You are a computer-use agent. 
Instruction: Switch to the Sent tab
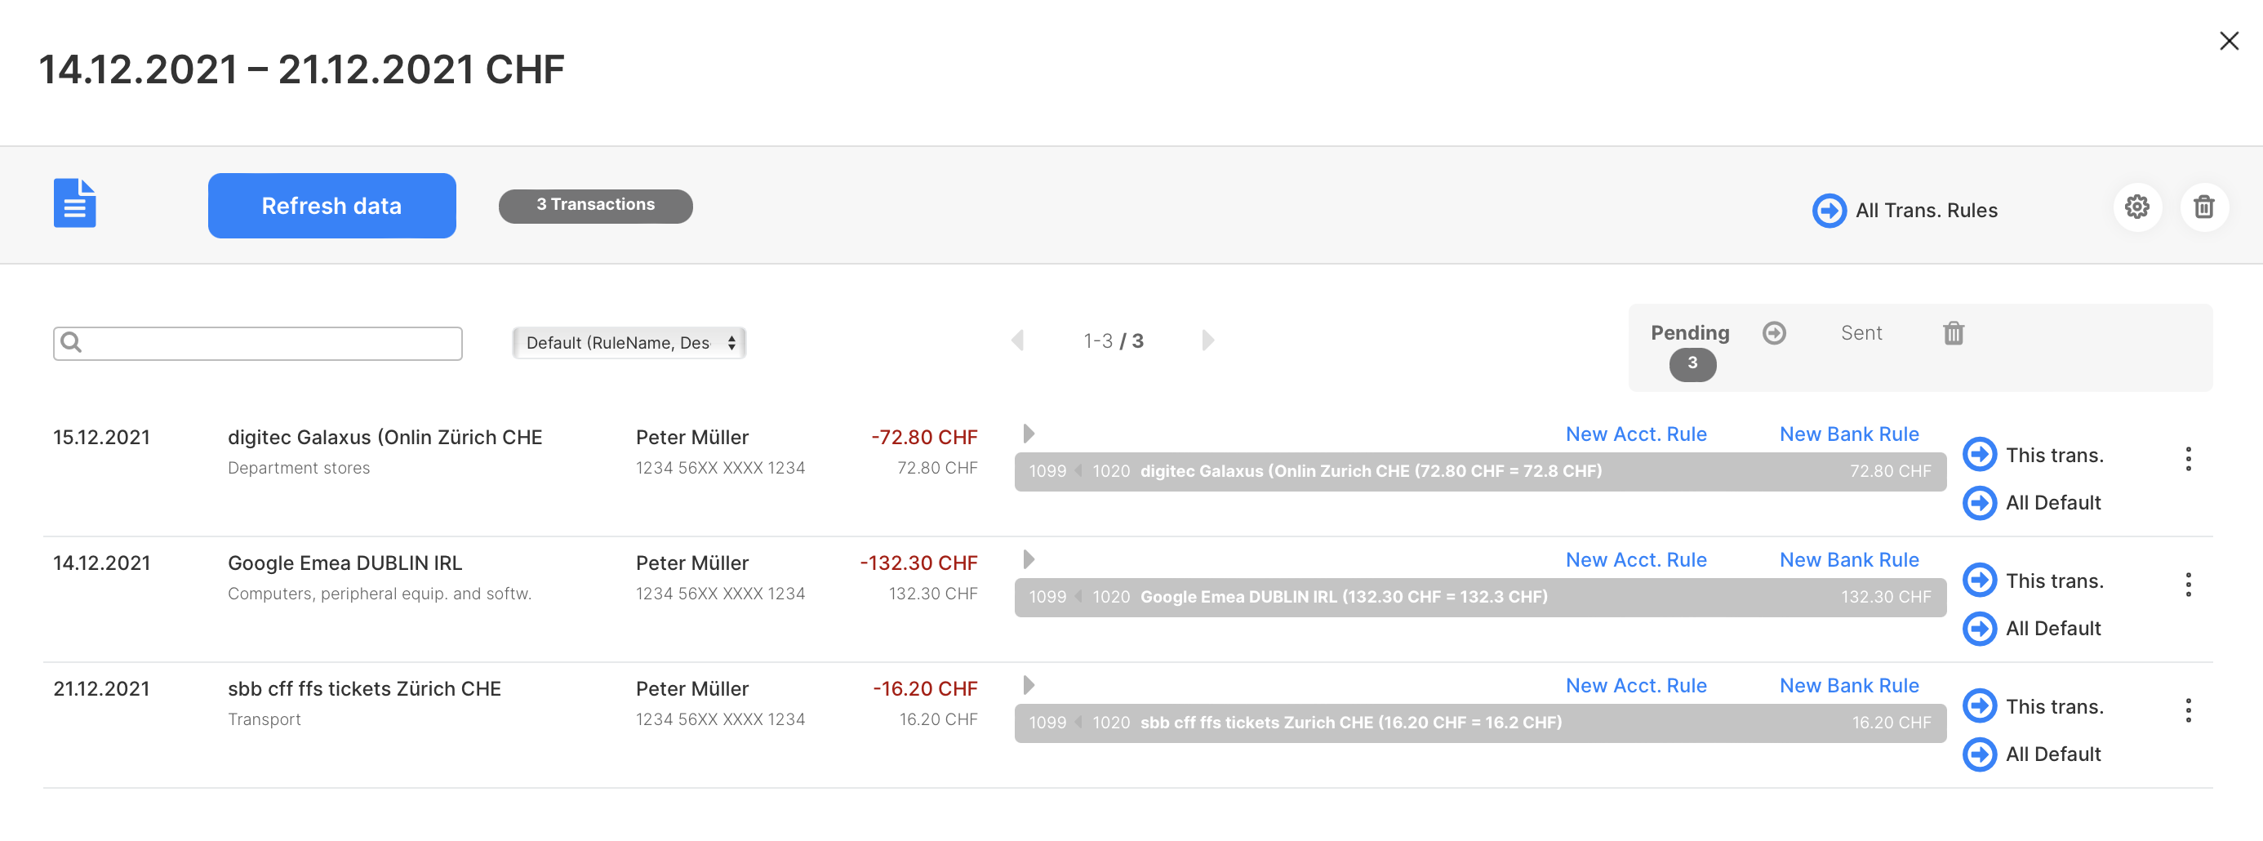[1861, 333]
